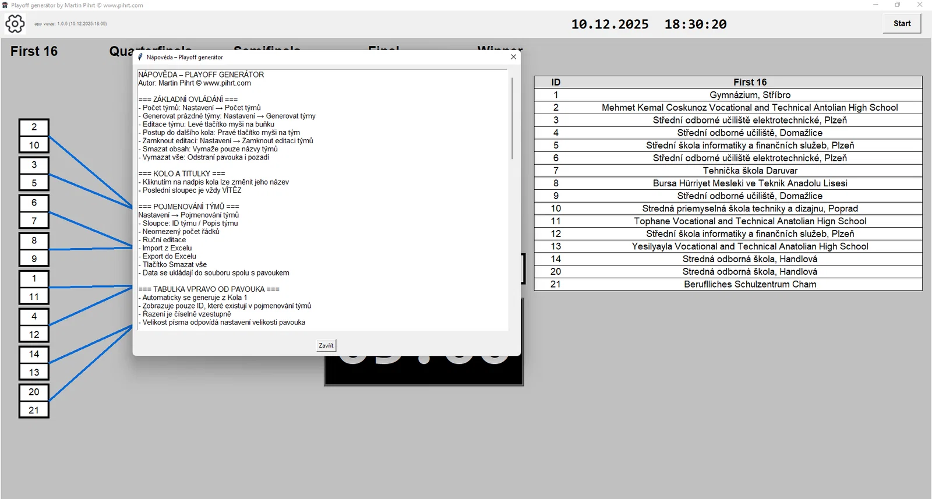Click the Domažlice school name in ID 4 row
932x499 pixels.
pos(750,133)
